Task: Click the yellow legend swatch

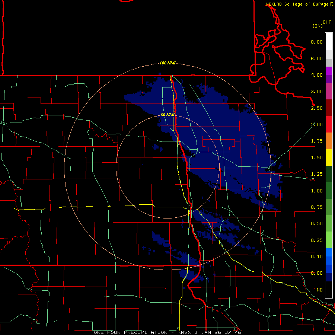Action: (x=329, y=157)
